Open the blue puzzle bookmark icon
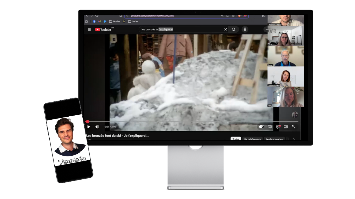Screen dimensions: 355x199 click(105, 21)
